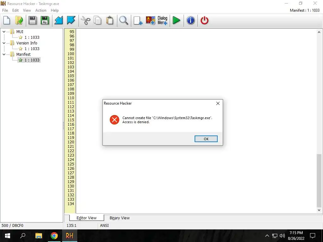This screenshot has height=242, width=323.
Task: Cut with the scissors icon
Action: point(85,20)
